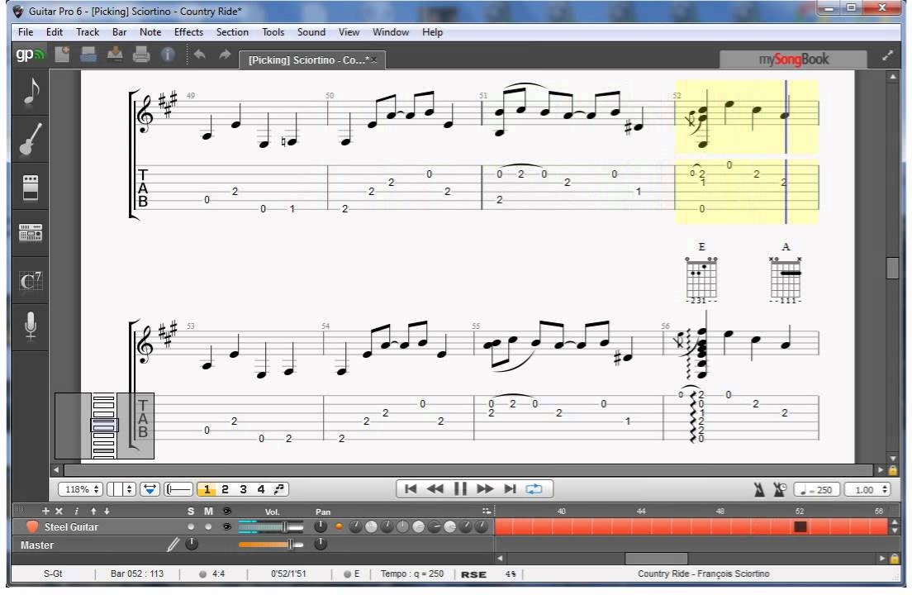Open the Effects amplifier panel in sidebar
The width and height of the screenshot is (912, 595).
[x=31, y=188]
